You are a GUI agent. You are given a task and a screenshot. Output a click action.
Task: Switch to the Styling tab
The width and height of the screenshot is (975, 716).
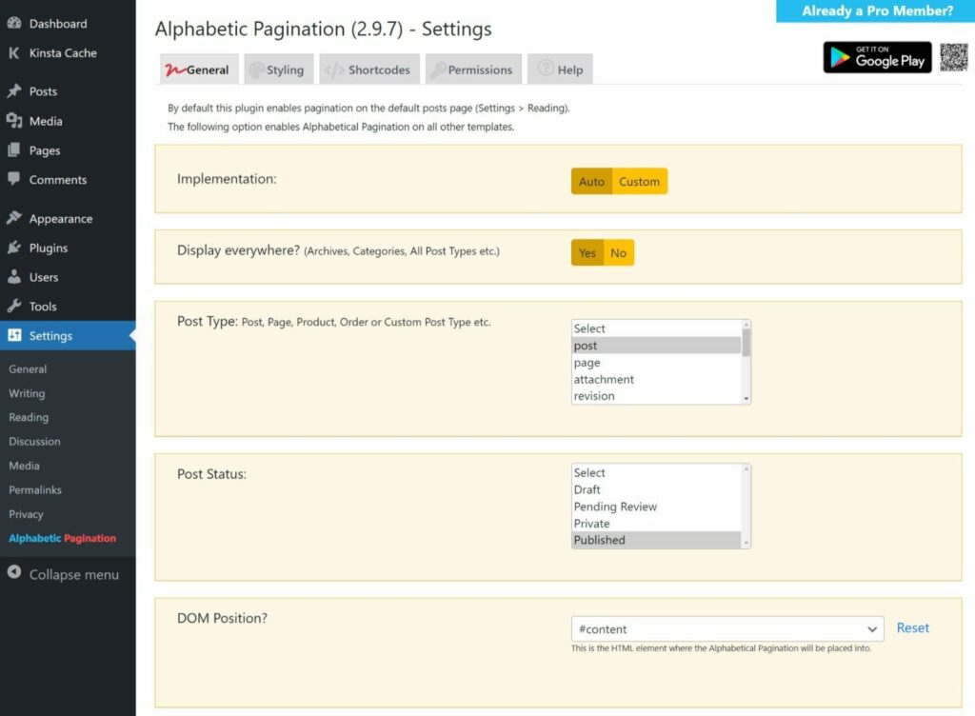279,69
